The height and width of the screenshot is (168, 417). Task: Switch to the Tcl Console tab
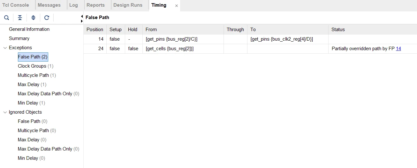tap(16, 5)
